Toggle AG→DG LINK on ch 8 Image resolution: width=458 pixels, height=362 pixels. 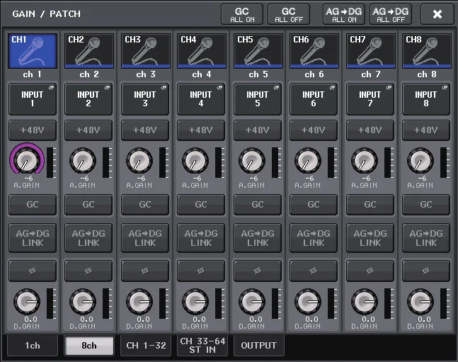coord(426,238)
